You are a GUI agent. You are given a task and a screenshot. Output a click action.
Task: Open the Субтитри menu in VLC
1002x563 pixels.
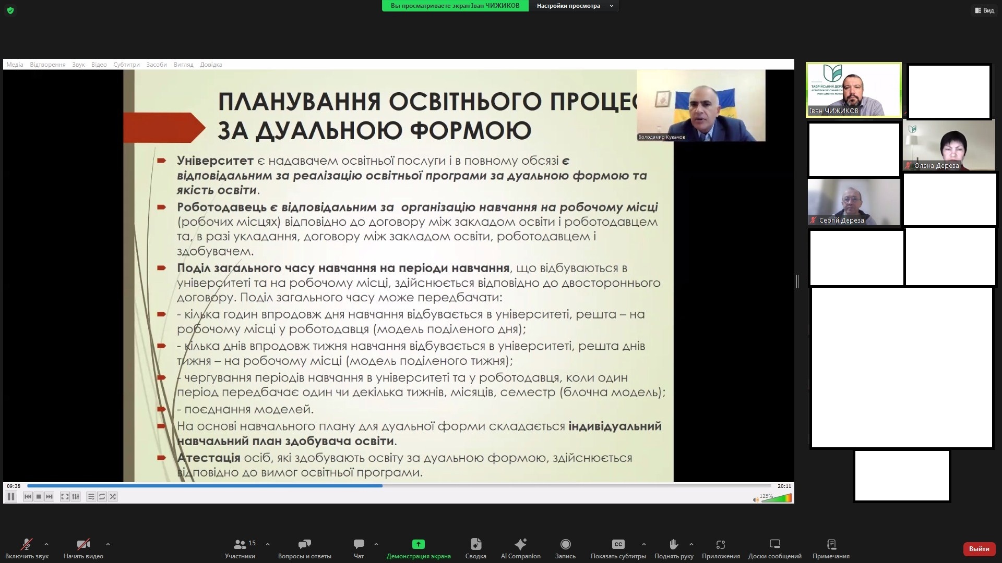click(x=126, y=65)
